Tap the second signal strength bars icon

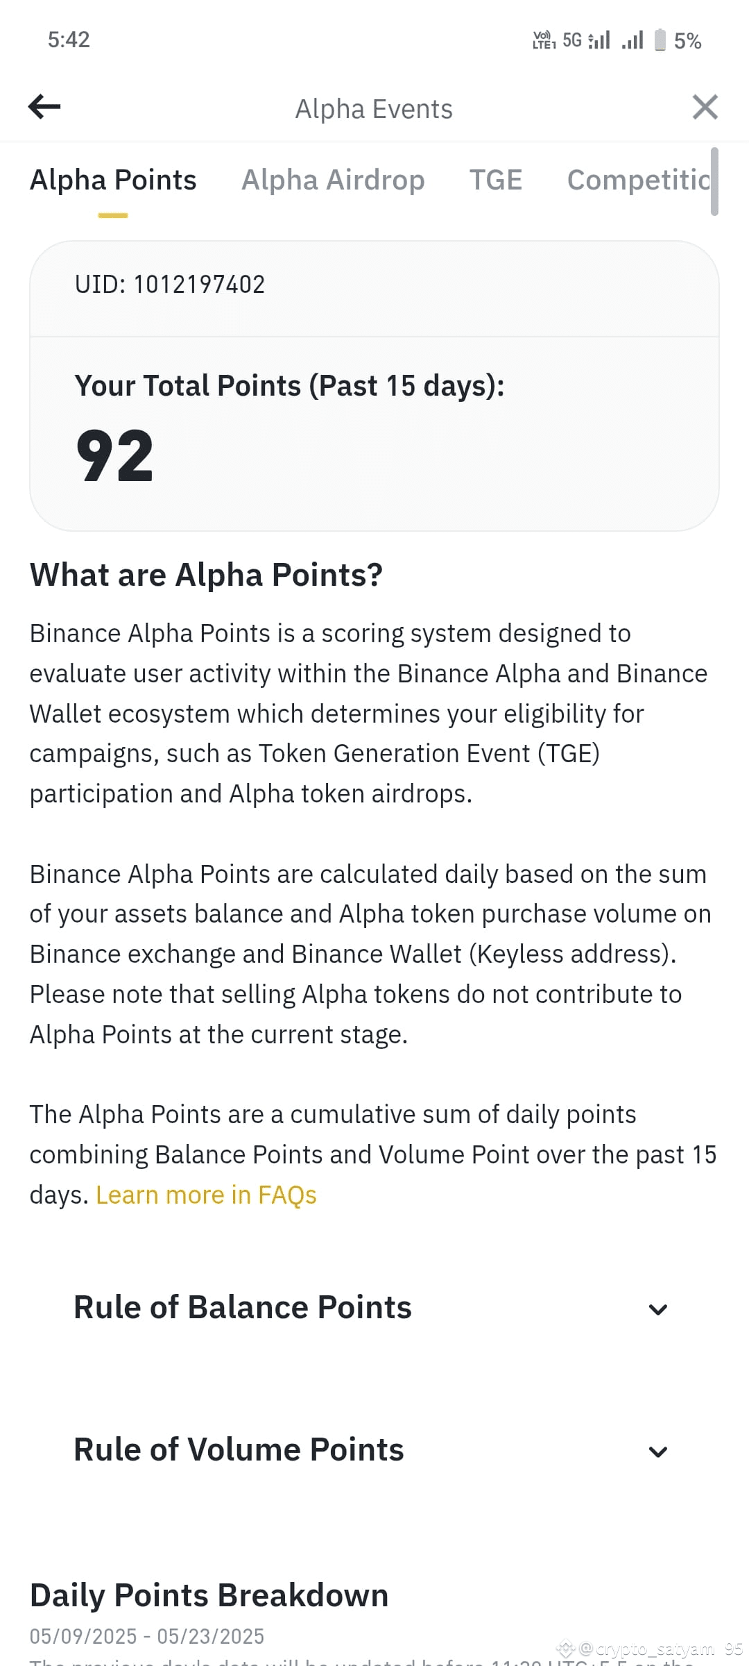632,40
